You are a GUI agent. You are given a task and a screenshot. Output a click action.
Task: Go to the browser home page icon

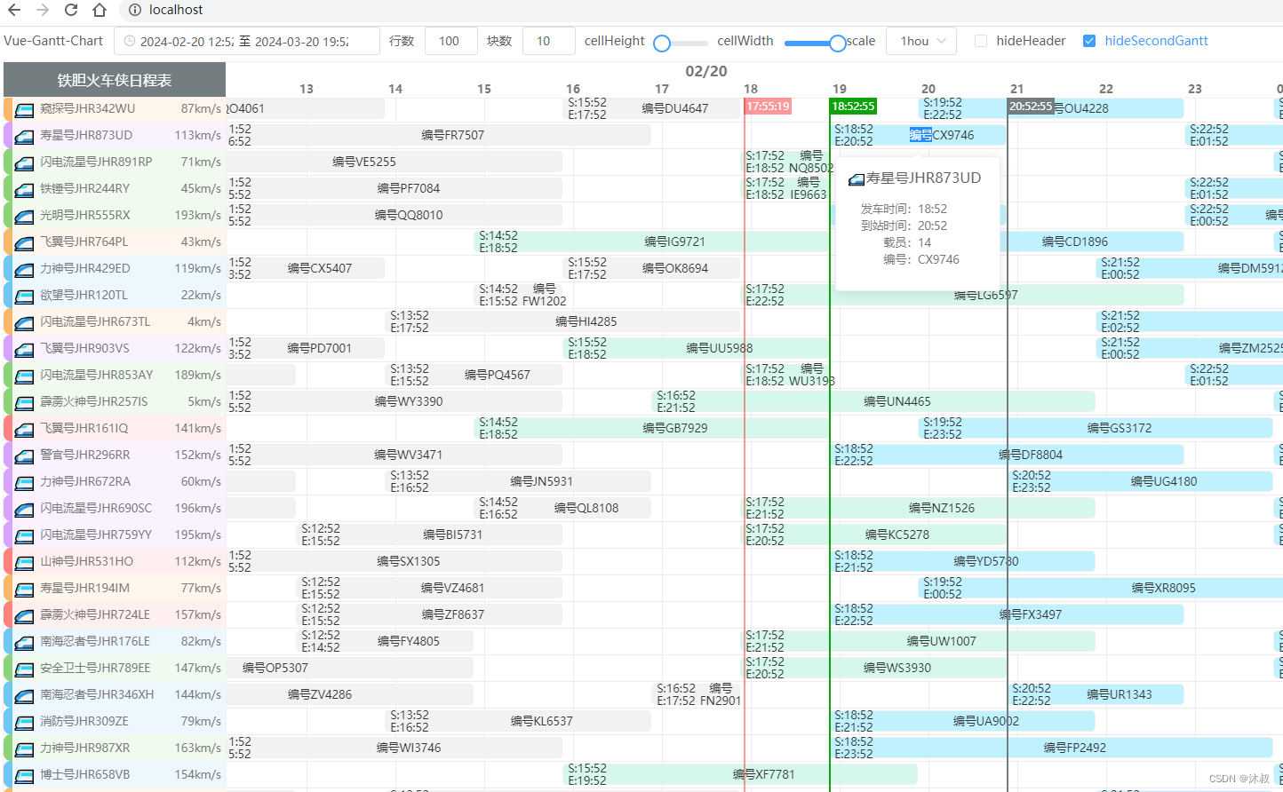point(100,10)
